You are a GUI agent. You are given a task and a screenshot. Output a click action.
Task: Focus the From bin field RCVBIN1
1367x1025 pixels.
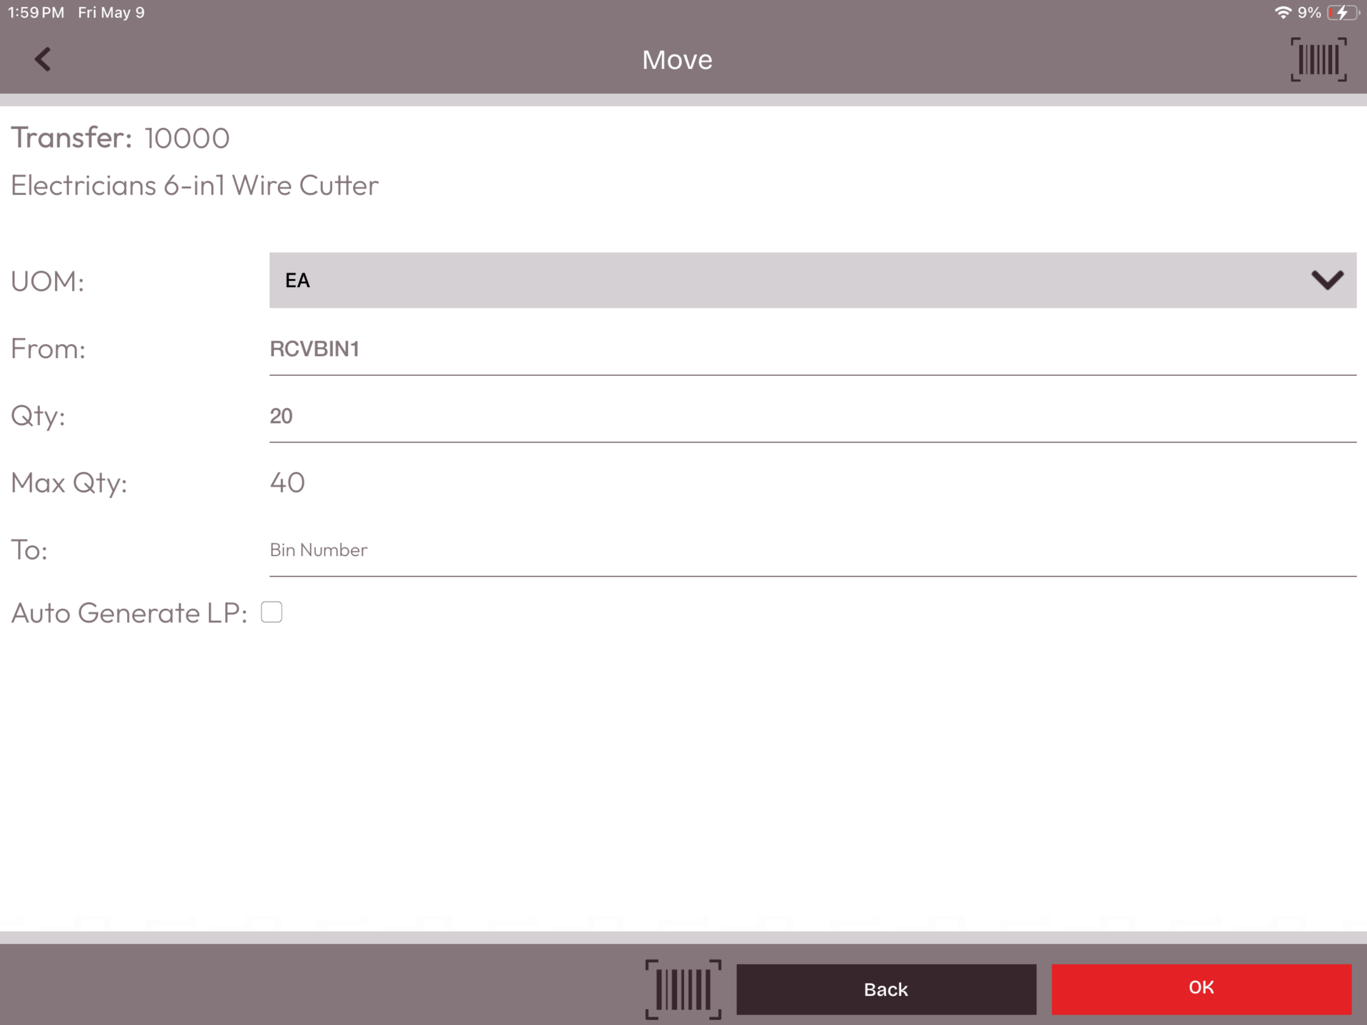[x=813, y=349]
